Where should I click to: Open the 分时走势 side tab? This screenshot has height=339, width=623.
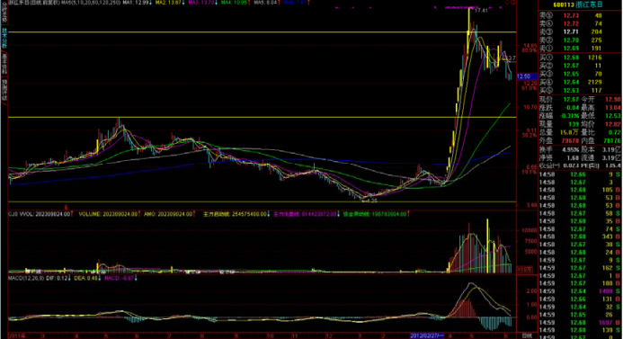4,13
